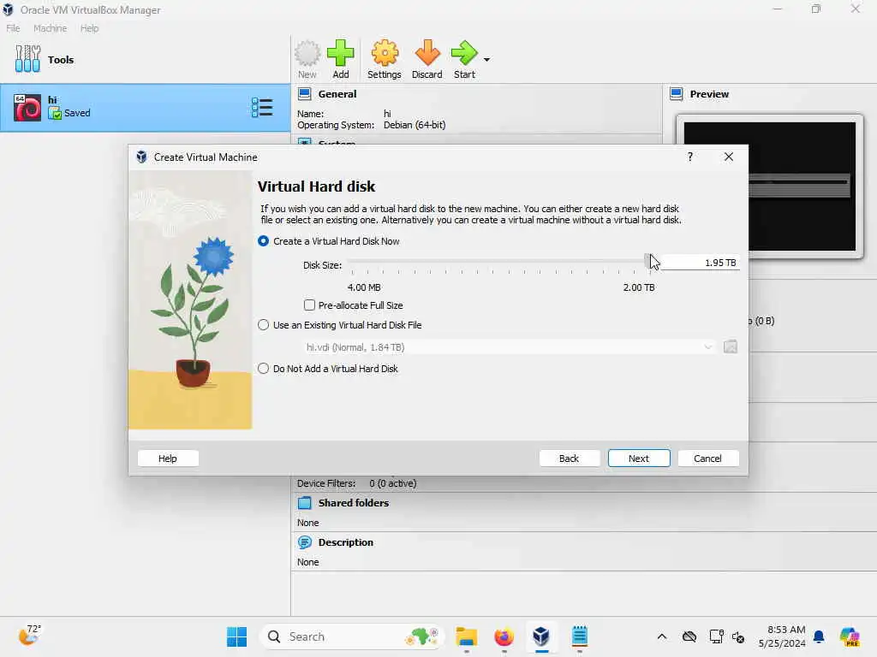Click the 2.00 TB maximum label

click(639, 287)
